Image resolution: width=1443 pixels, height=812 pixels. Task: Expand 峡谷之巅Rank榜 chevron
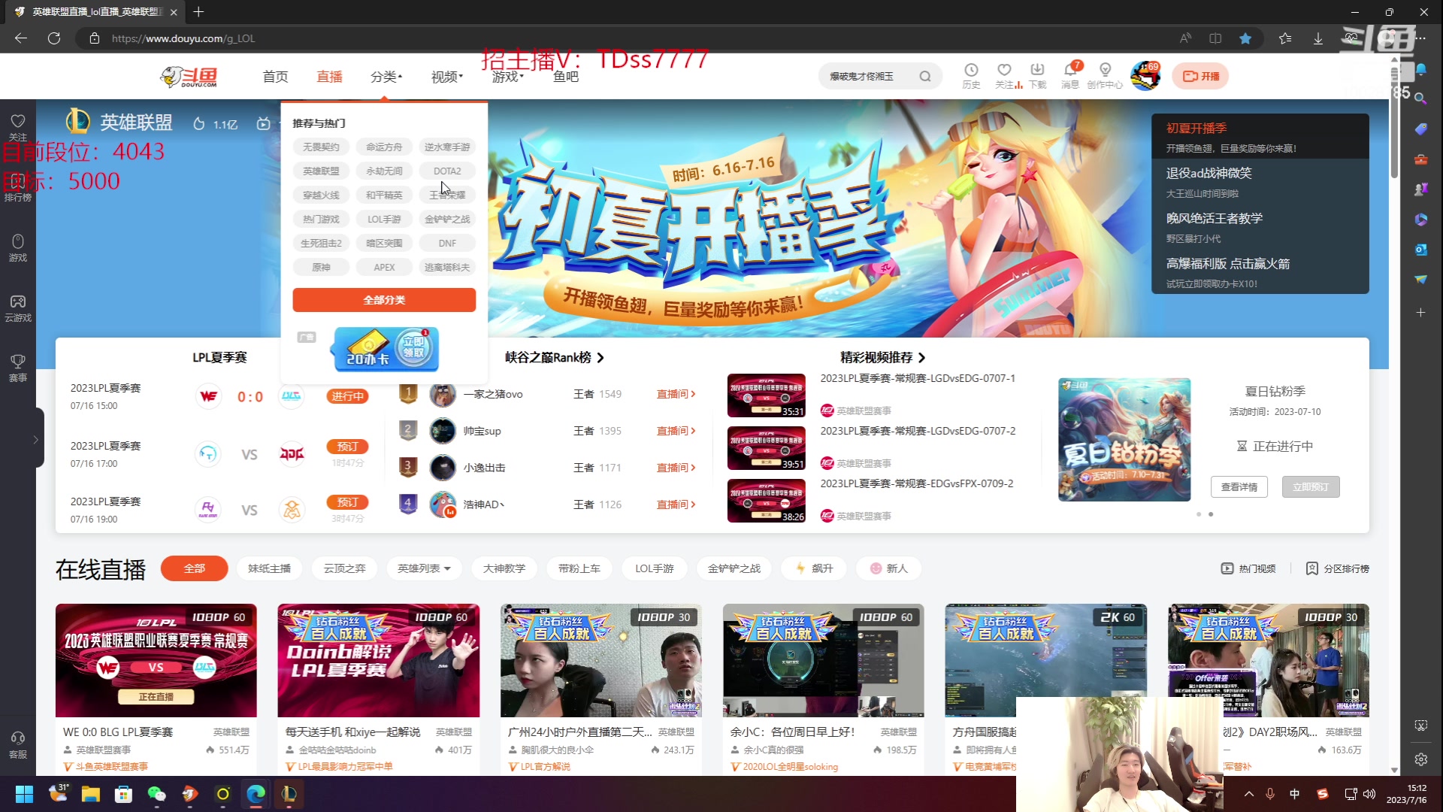click(600, 358)
